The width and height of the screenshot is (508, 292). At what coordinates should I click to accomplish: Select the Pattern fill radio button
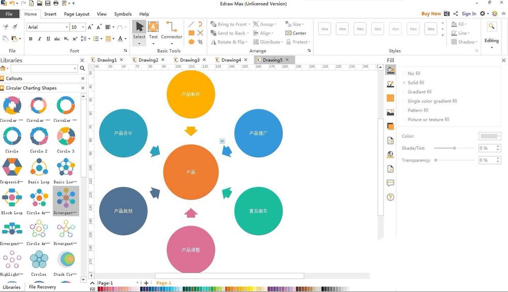(404, 110)
